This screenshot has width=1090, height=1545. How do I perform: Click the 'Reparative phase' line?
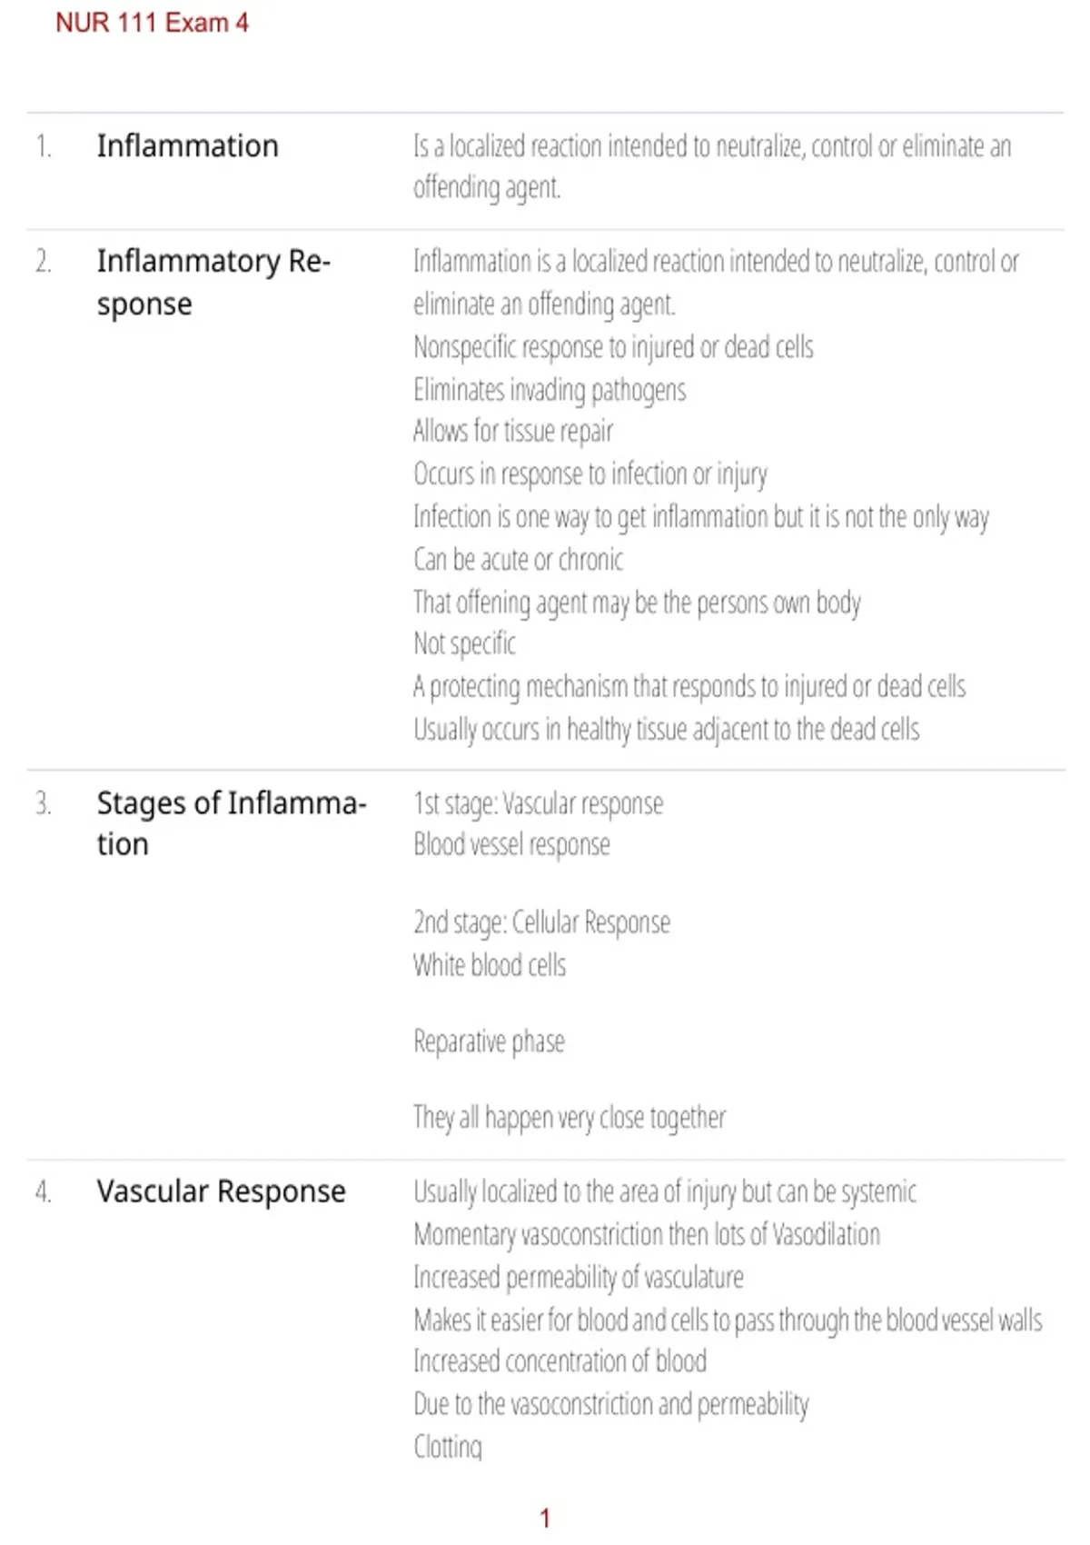coord(489,1042)
